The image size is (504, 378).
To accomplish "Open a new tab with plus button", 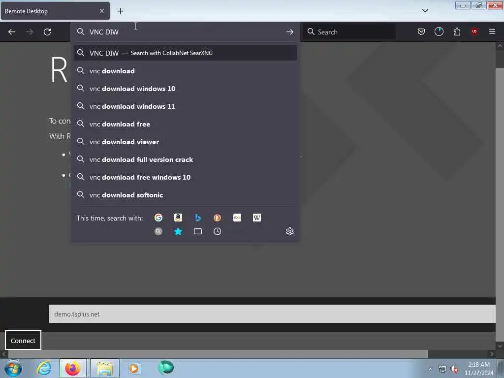I will 120,11.
